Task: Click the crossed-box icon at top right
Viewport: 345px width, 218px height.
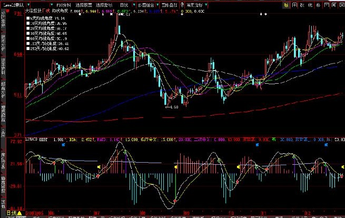Action: 342,5
